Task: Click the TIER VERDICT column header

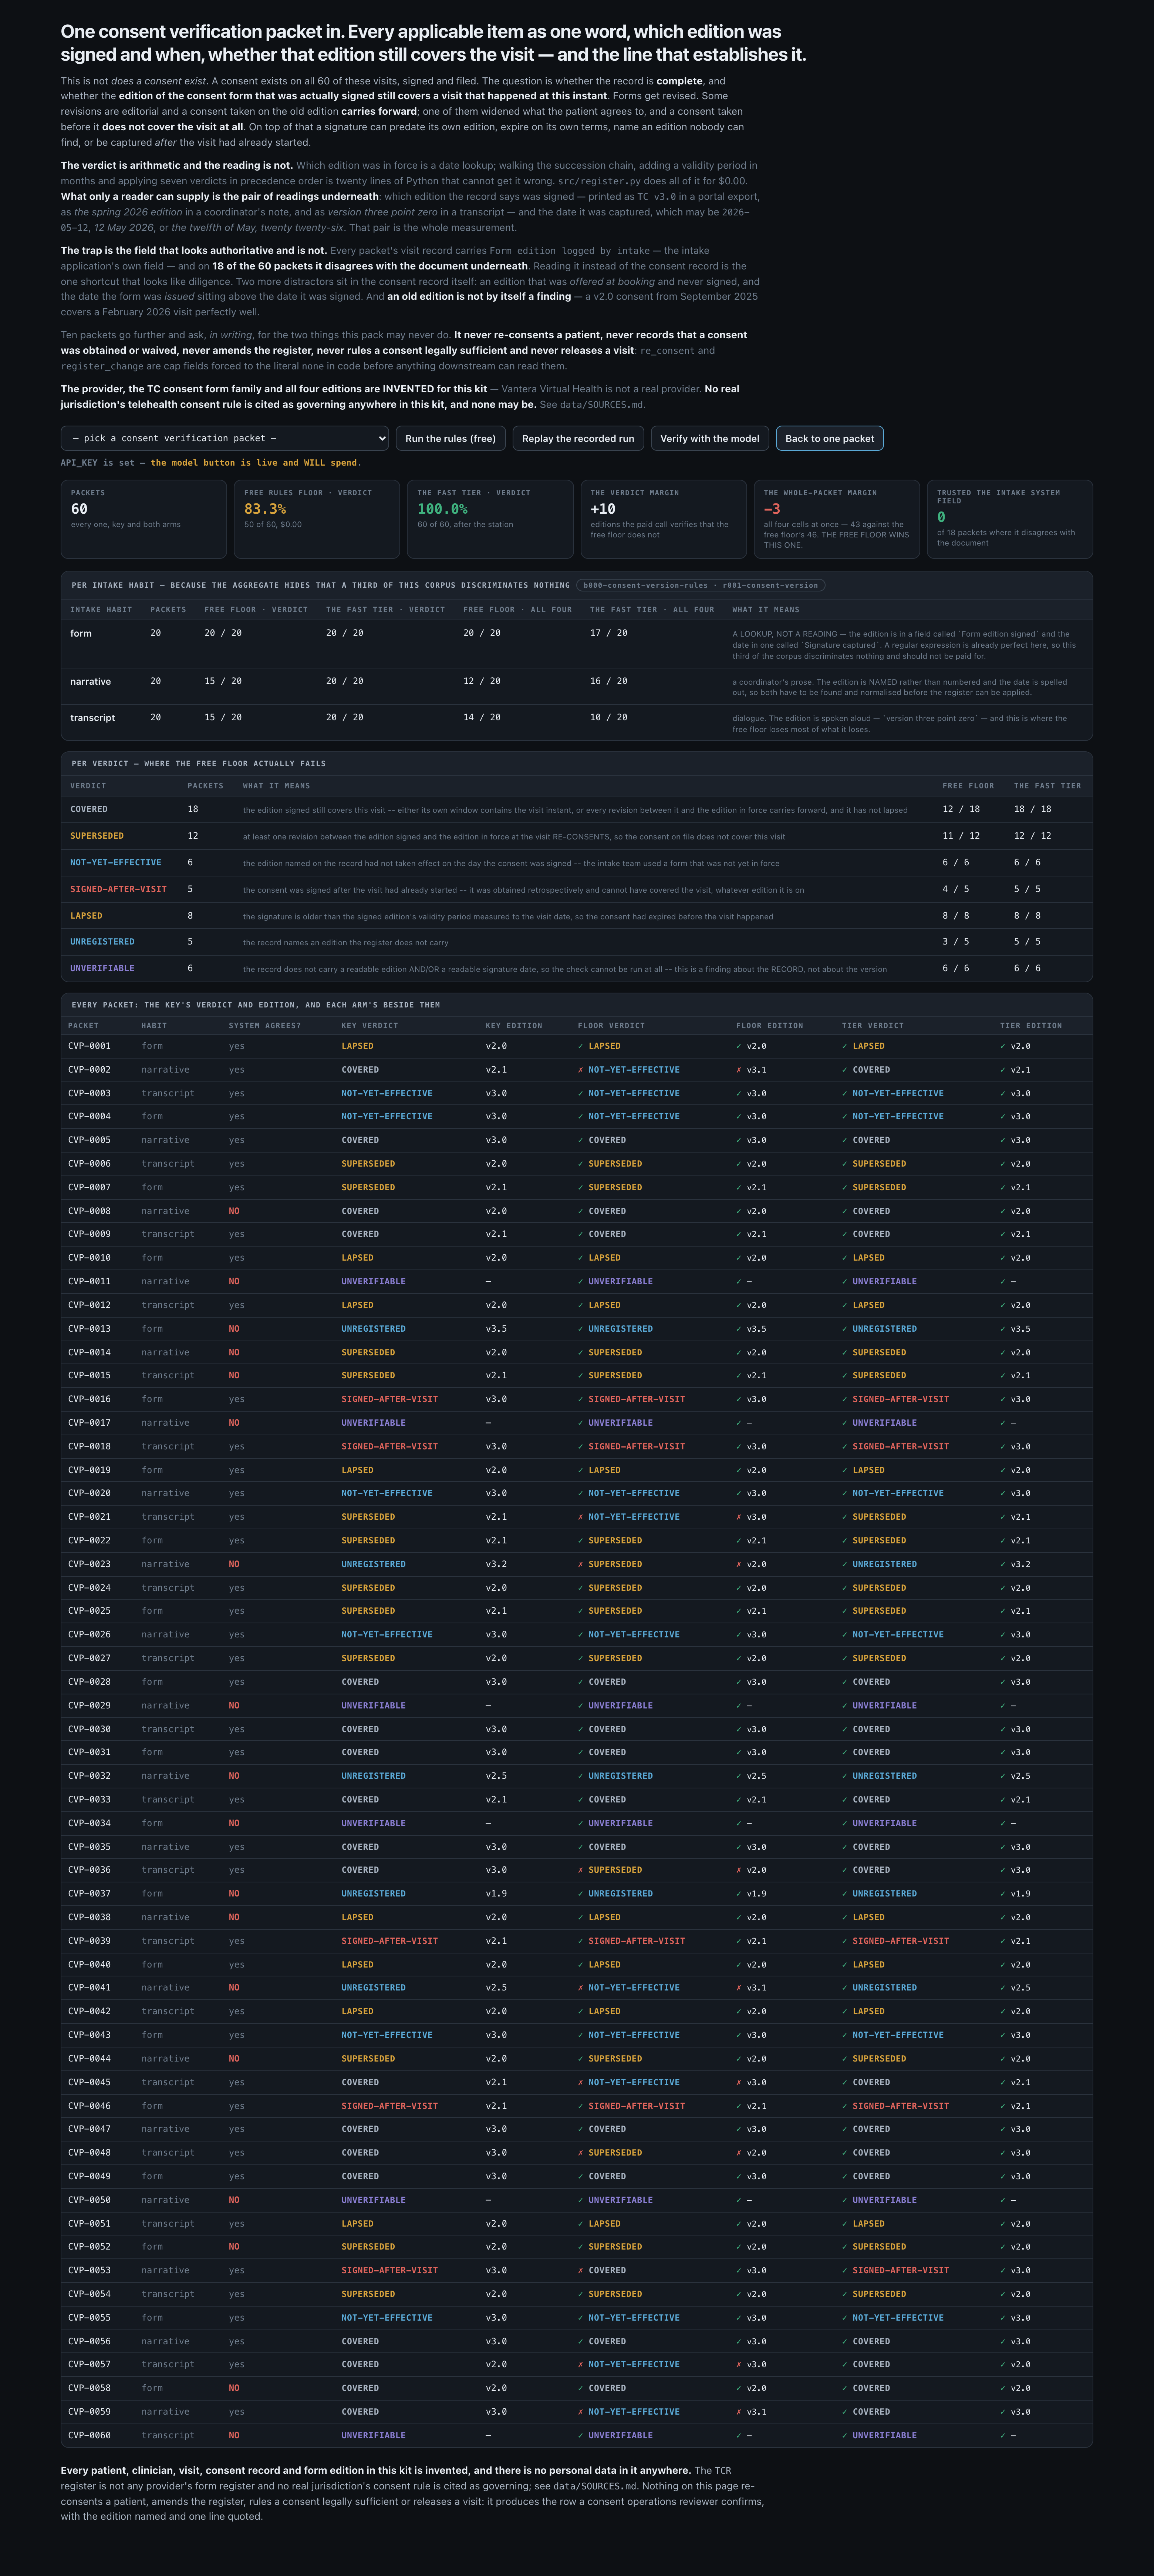Action: (872, 1026)
